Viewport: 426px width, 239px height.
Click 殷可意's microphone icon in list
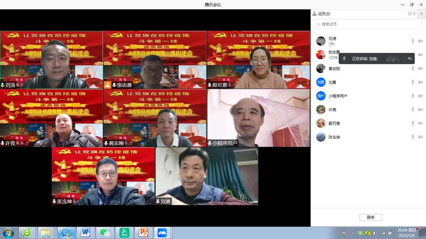click(x=413, y=123)
